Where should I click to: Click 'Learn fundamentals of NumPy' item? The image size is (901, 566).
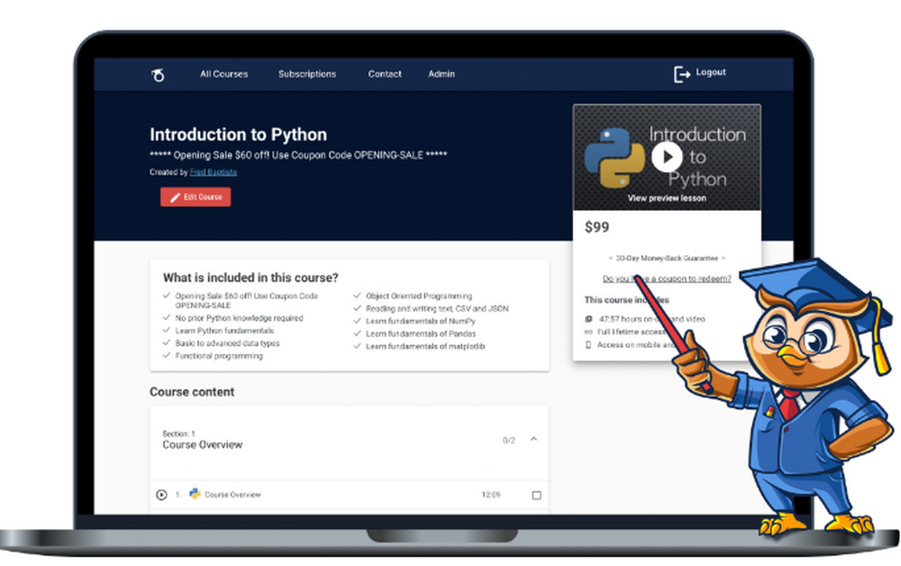[421, 322]
